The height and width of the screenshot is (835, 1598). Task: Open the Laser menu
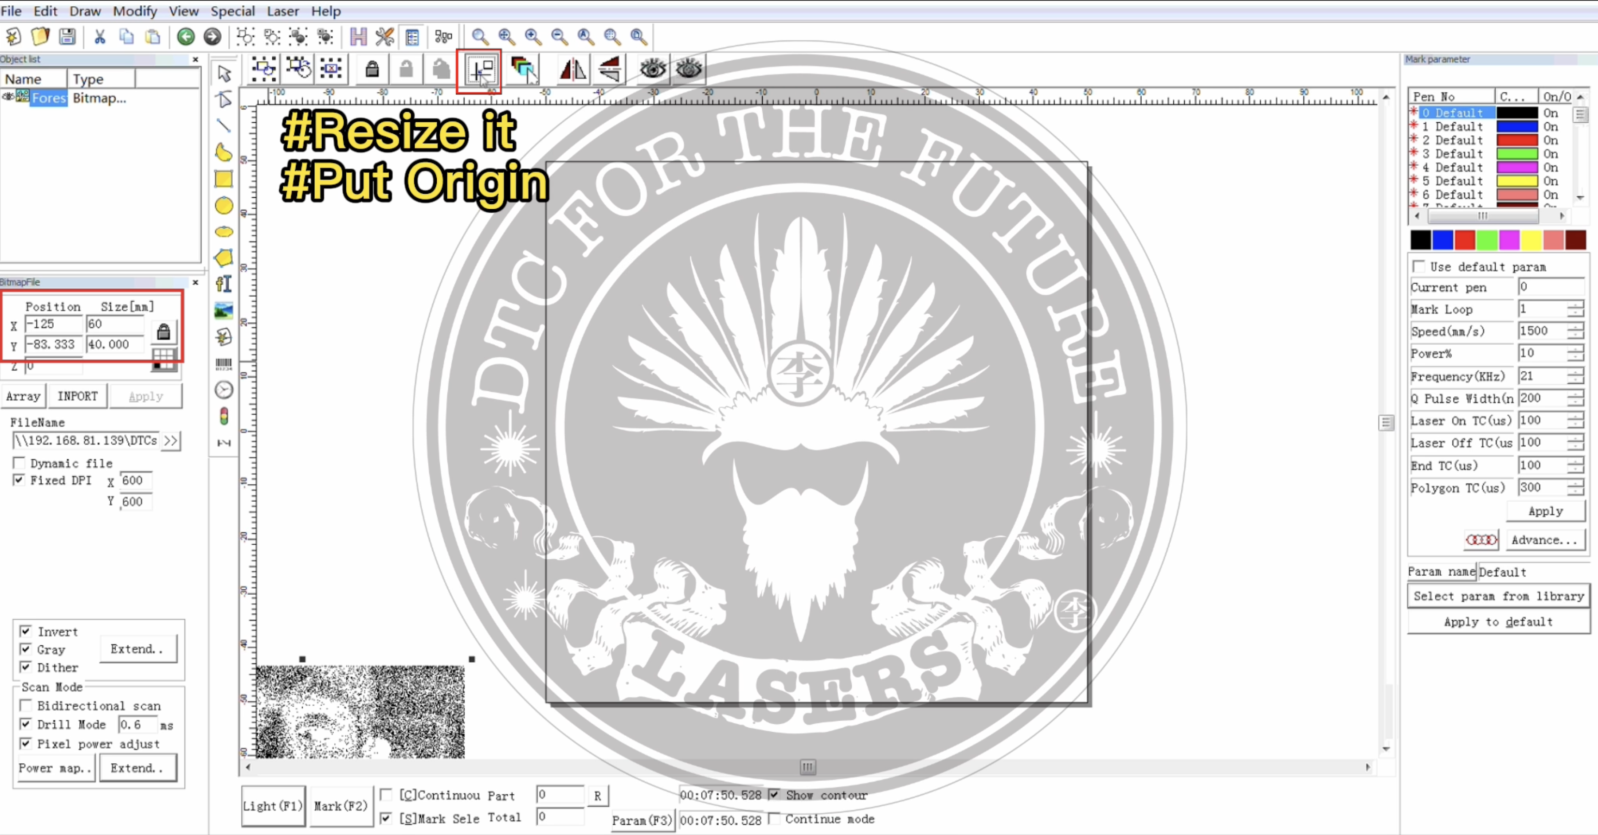(x=283, y=11)
